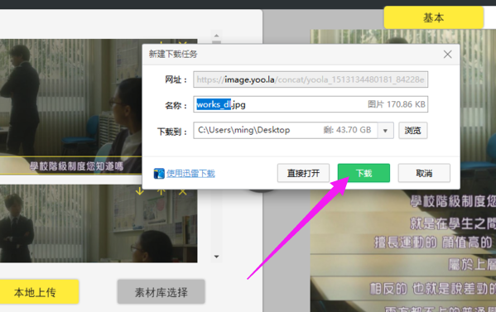
Task: Remove second image with X icon
Action: point(182,191)
